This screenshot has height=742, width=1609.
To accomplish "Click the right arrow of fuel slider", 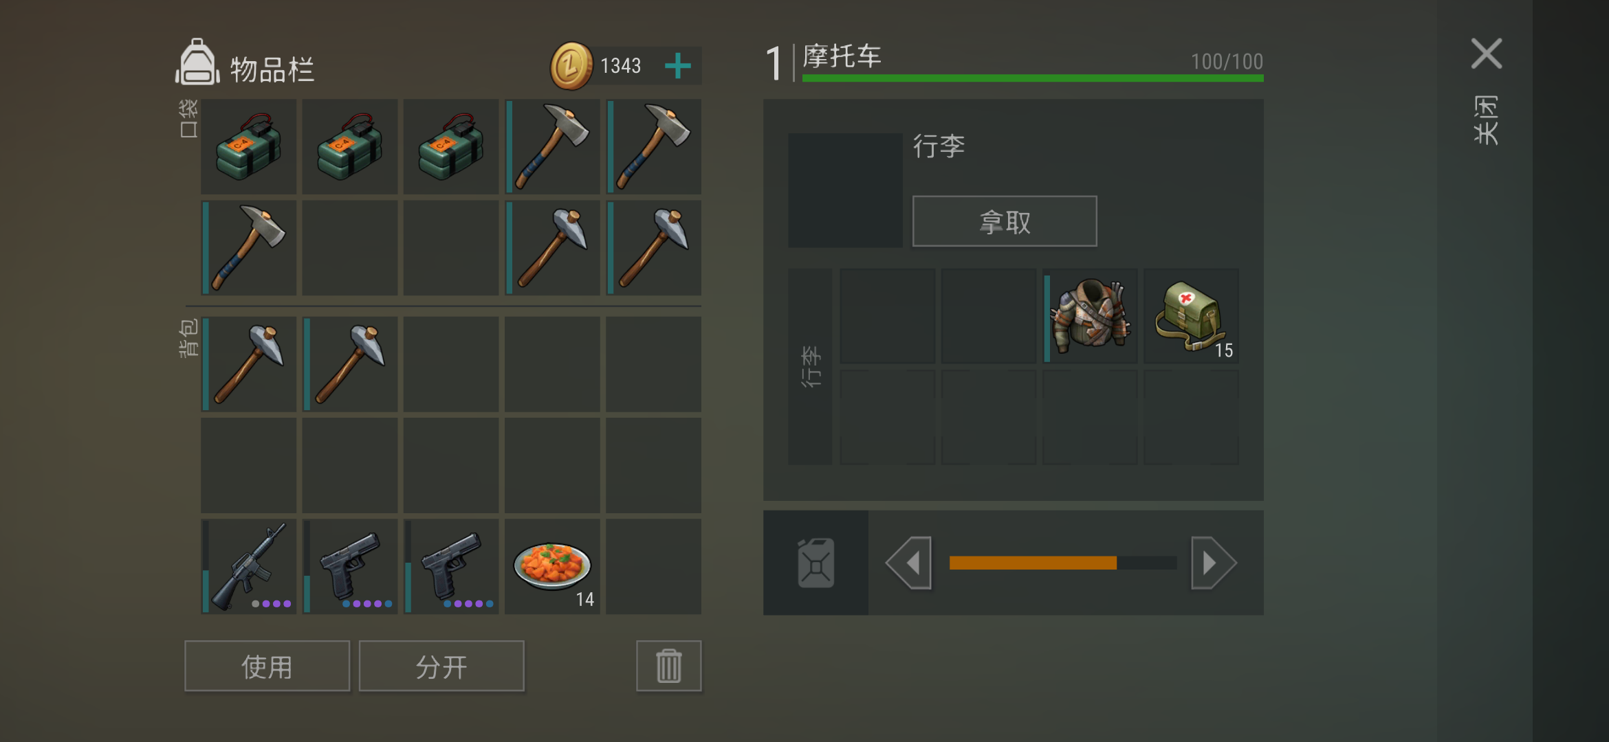I will pos(1214,563).
